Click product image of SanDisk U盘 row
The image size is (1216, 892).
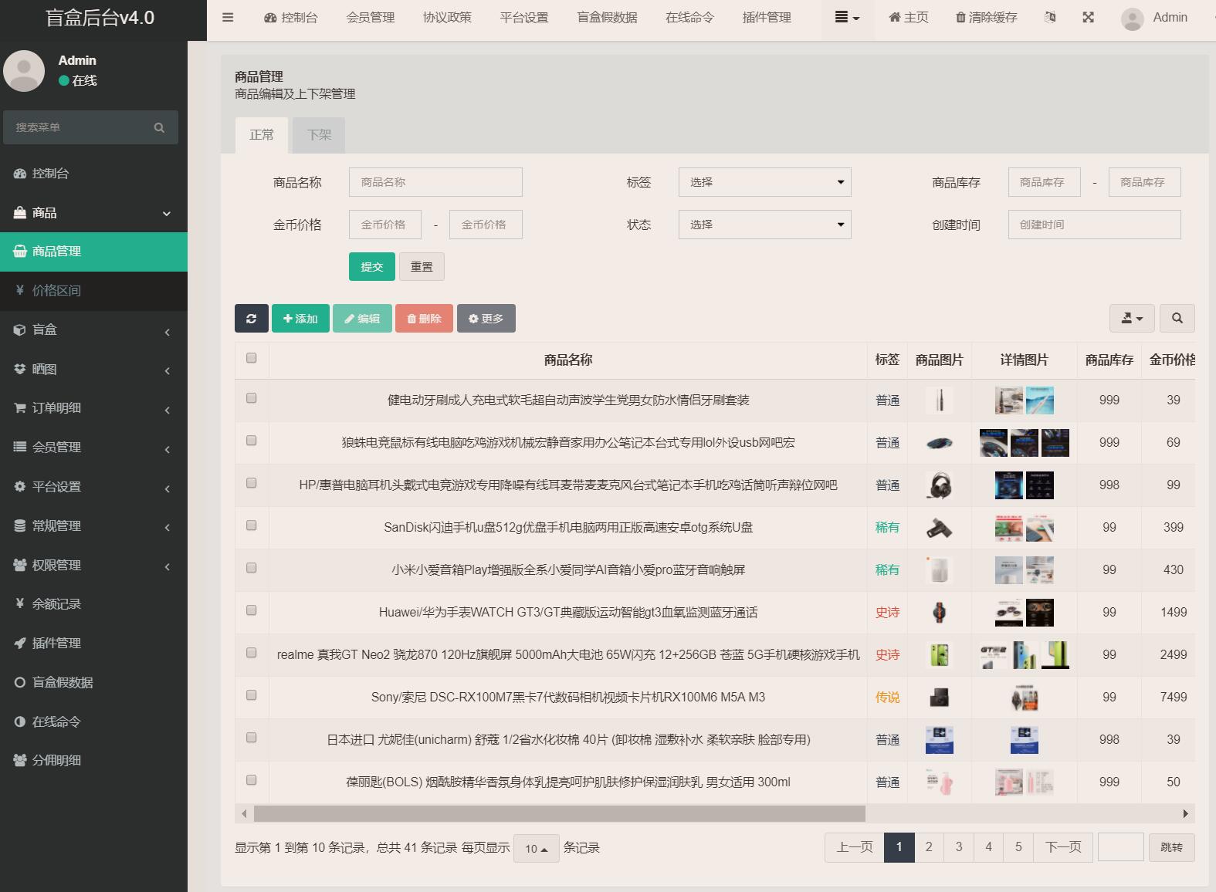point(939,528)
